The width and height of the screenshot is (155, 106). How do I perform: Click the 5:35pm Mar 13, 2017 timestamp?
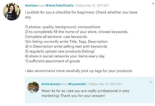[x=92, y=5]
